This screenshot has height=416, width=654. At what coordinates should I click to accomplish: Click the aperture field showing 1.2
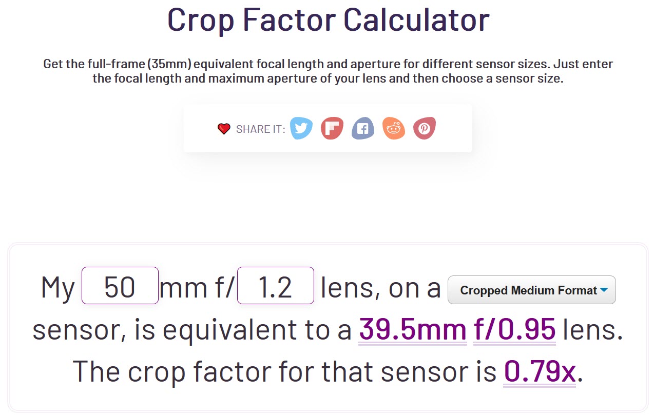[275, 286]
